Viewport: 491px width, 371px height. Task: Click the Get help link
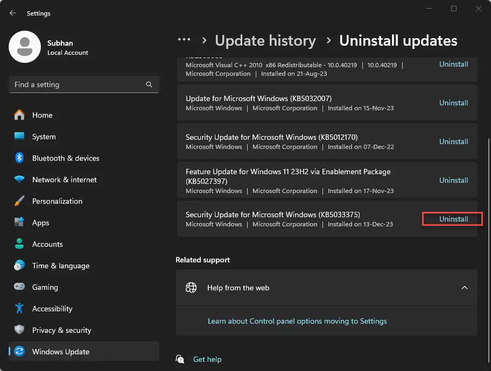point(207,359)
